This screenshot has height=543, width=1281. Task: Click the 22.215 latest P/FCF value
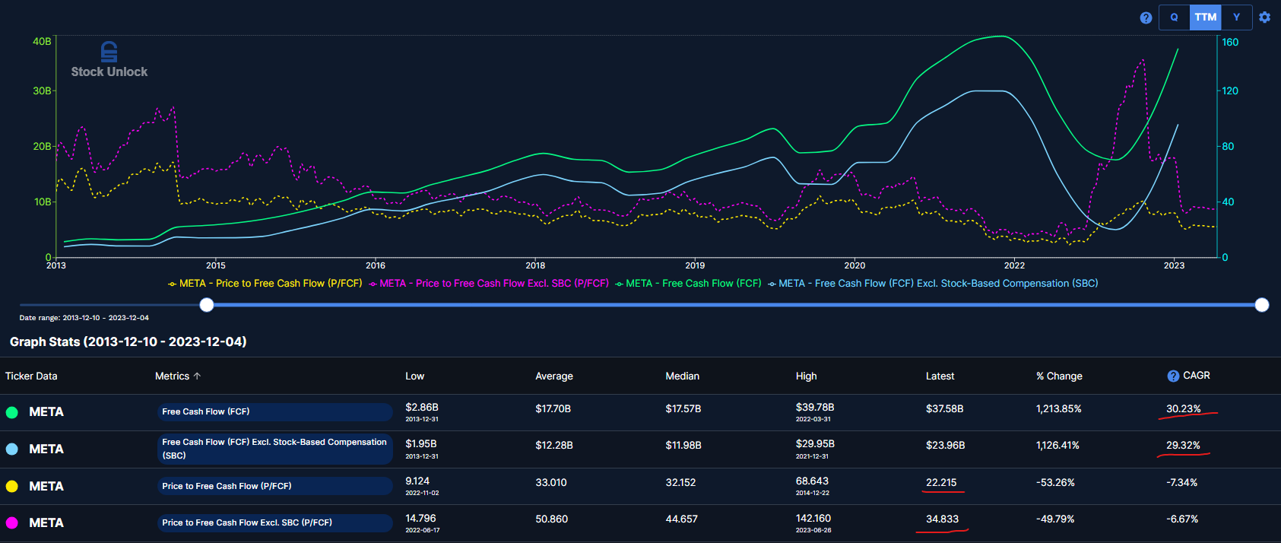point(941,483)
